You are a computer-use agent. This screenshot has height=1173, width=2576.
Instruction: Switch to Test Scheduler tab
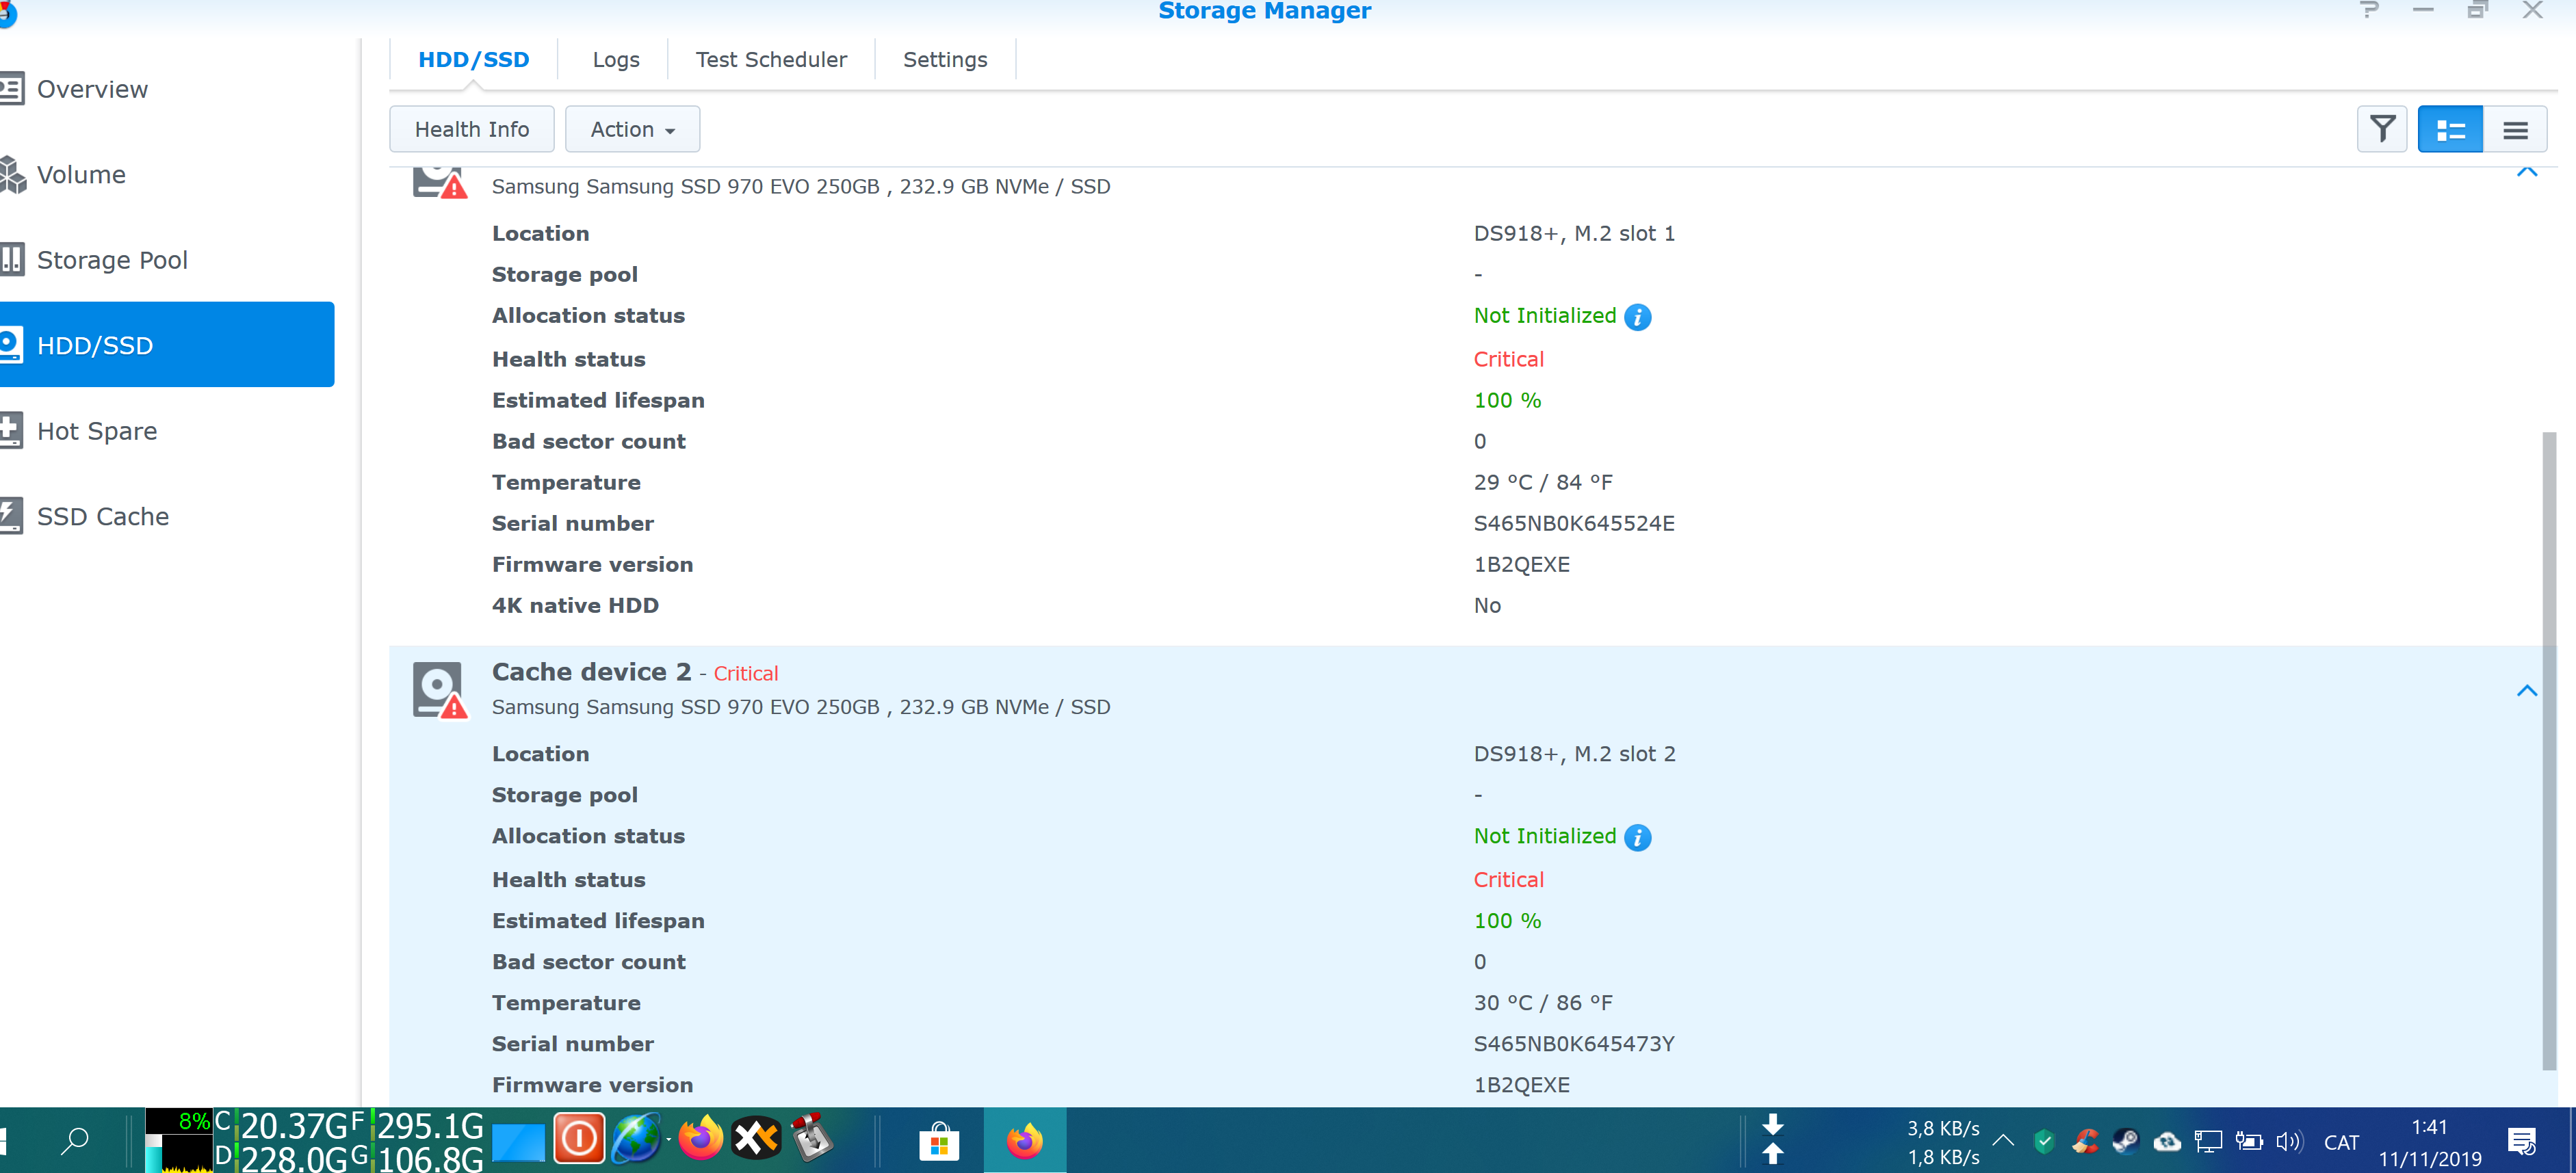tap(770, 60)
